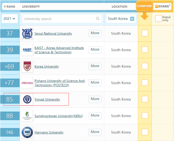Remove the South Korea location filter
Image resolution: width=174 pixels, height=141 pixels.
[132, 19]
